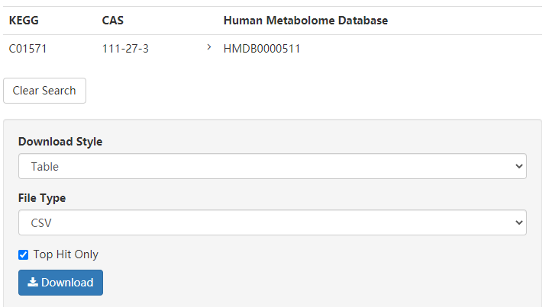Click the "File Type" field label

tap(42, 198)
